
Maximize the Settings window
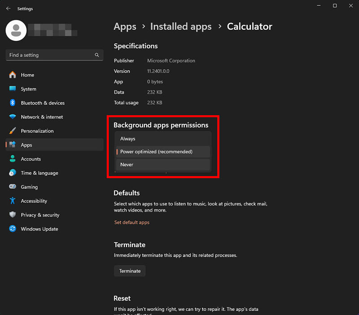[x=335, y=5]
